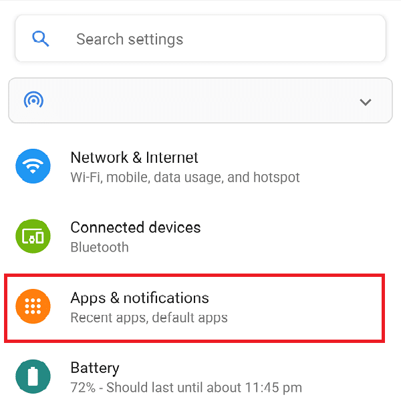
Task: Click the hotspot broadcast icon in suggestion card
Action: click(x=33, y=100)
